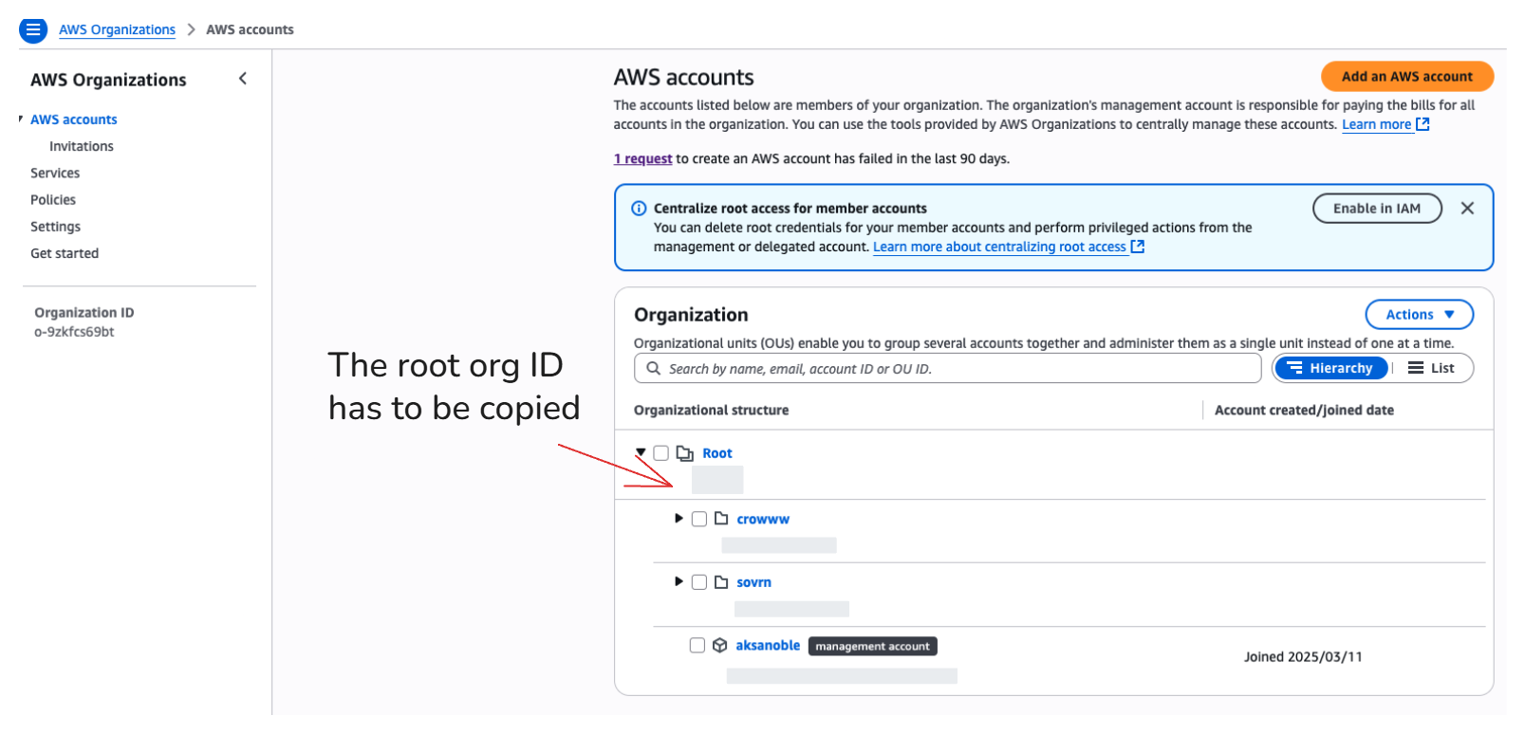Image resolution: width=1525 pixels, height=734 pixels.
Task: Switch to the List view
Action: coord(1432,368)
